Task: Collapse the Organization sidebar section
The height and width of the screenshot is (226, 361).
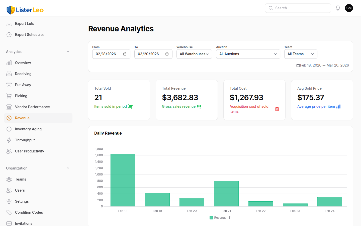Action: tap(68, 168)
